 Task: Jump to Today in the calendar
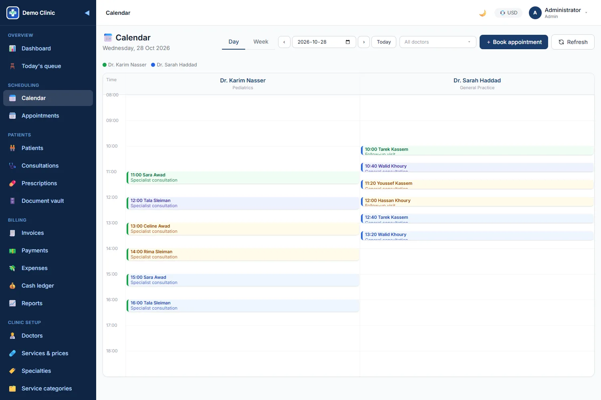click(x=384, y=42)
